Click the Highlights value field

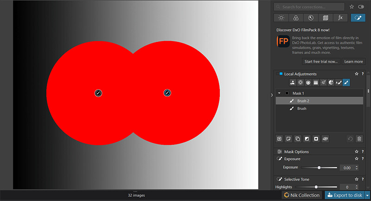pos(347,187)
